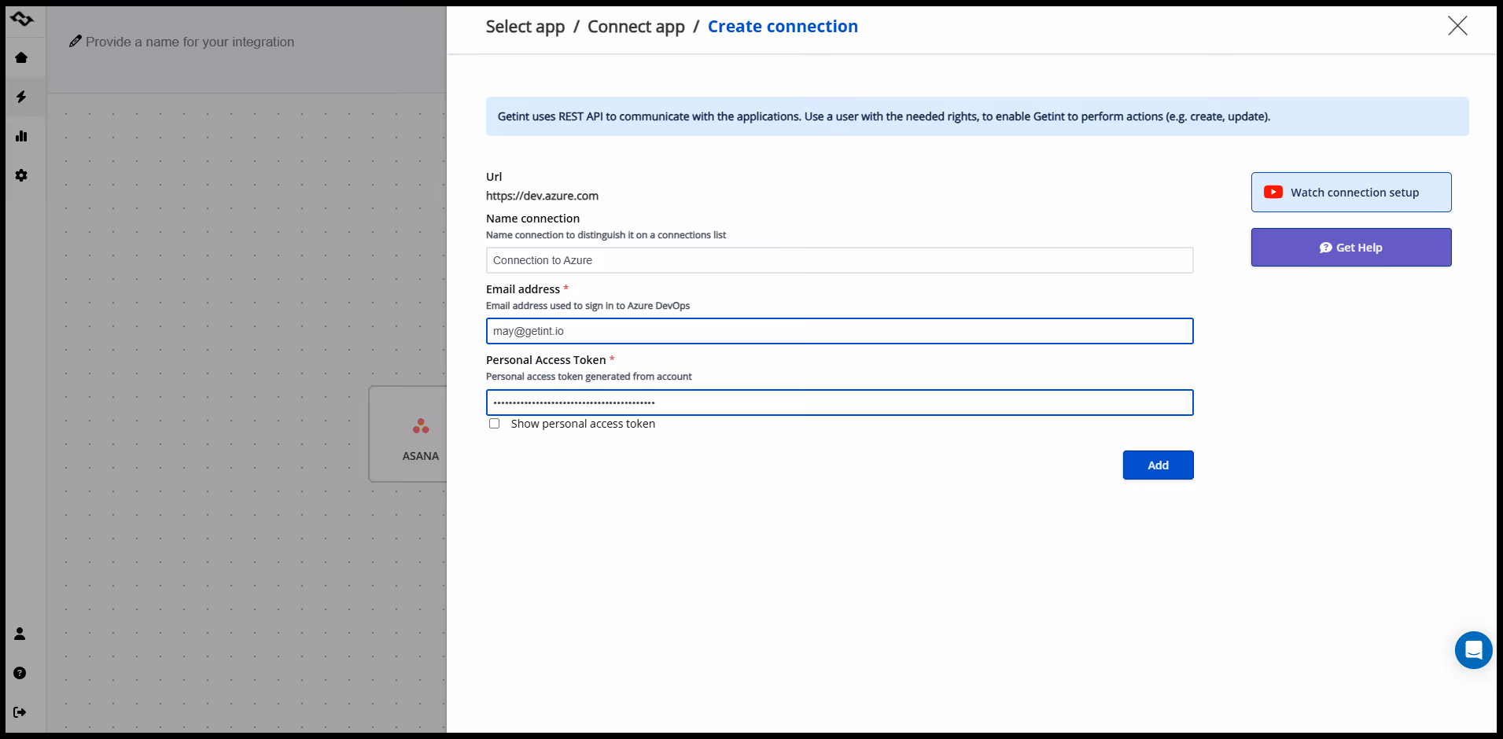Click Watch connection setup
Viewport: 1503px width, 739px height.
(x=1350, y=192)
